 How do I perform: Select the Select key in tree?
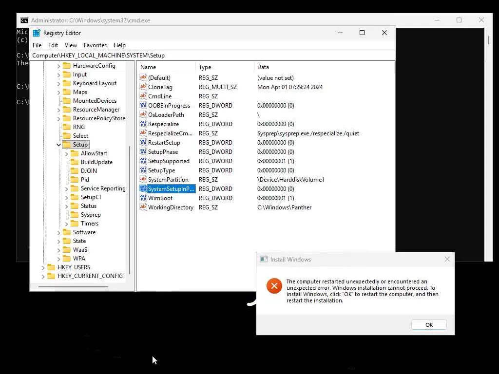[x=80, y=136]
